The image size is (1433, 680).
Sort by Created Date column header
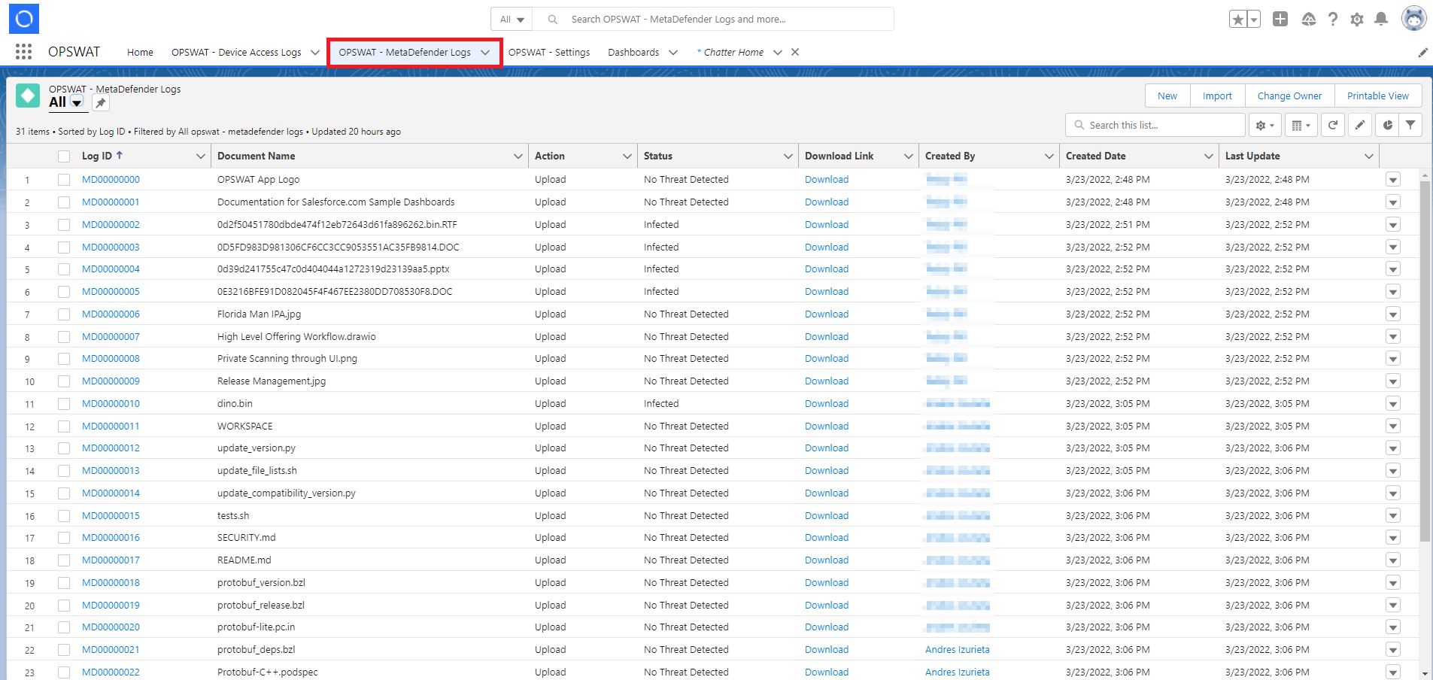pos(1096,156)
